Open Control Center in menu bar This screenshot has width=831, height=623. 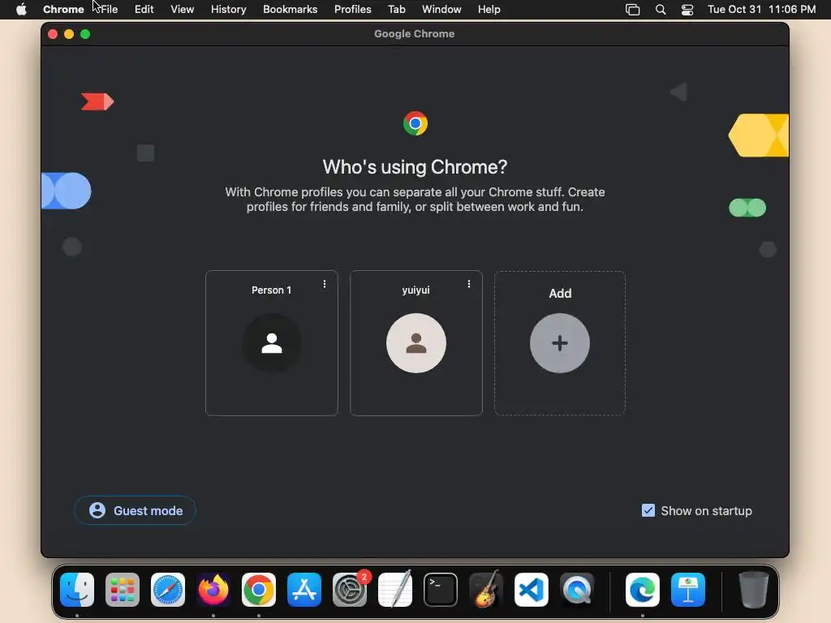click(x=687, y=10)
